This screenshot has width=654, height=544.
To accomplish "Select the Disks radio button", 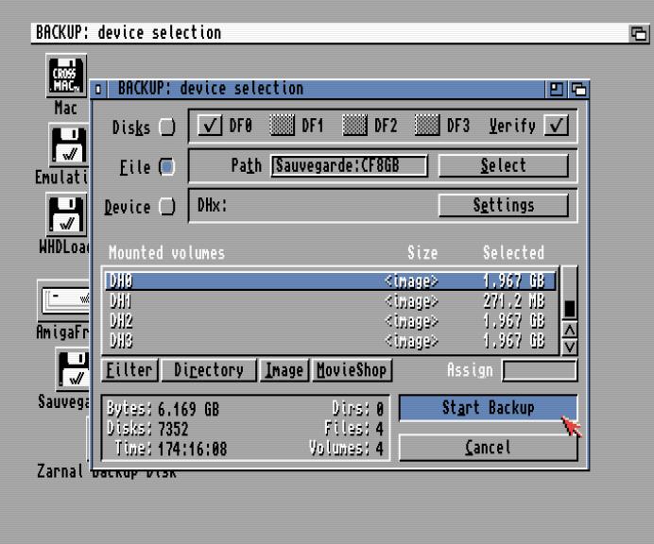I will (167, 127).
